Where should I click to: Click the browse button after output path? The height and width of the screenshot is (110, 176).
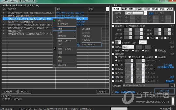click(172, 86)
